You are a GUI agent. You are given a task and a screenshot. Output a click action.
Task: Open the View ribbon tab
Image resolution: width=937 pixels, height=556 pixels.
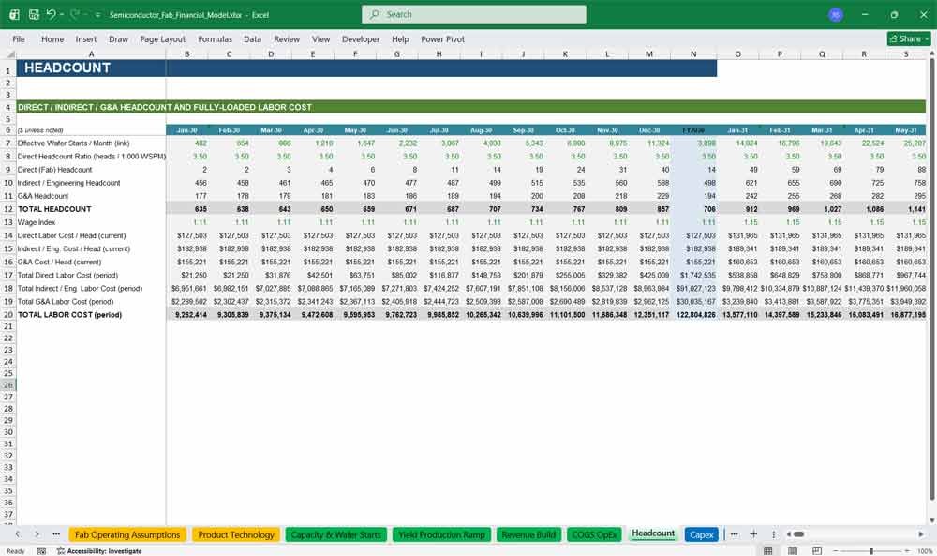point(320,38)
